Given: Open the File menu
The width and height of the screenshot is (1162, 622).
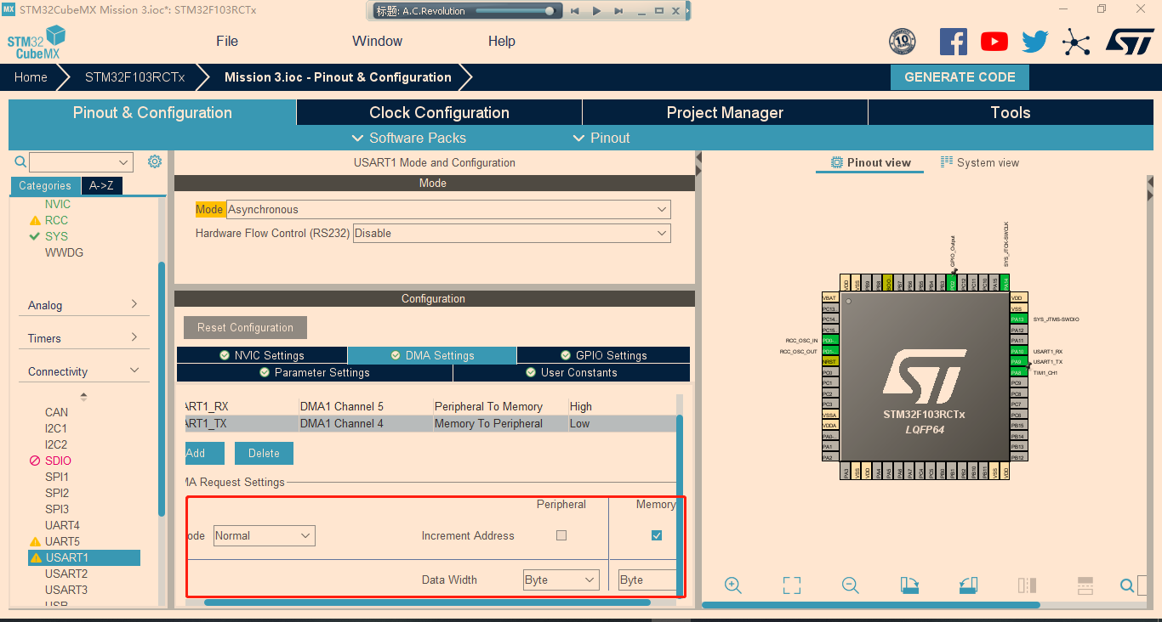Looking at the screenshot, I should tap(227, 41).
